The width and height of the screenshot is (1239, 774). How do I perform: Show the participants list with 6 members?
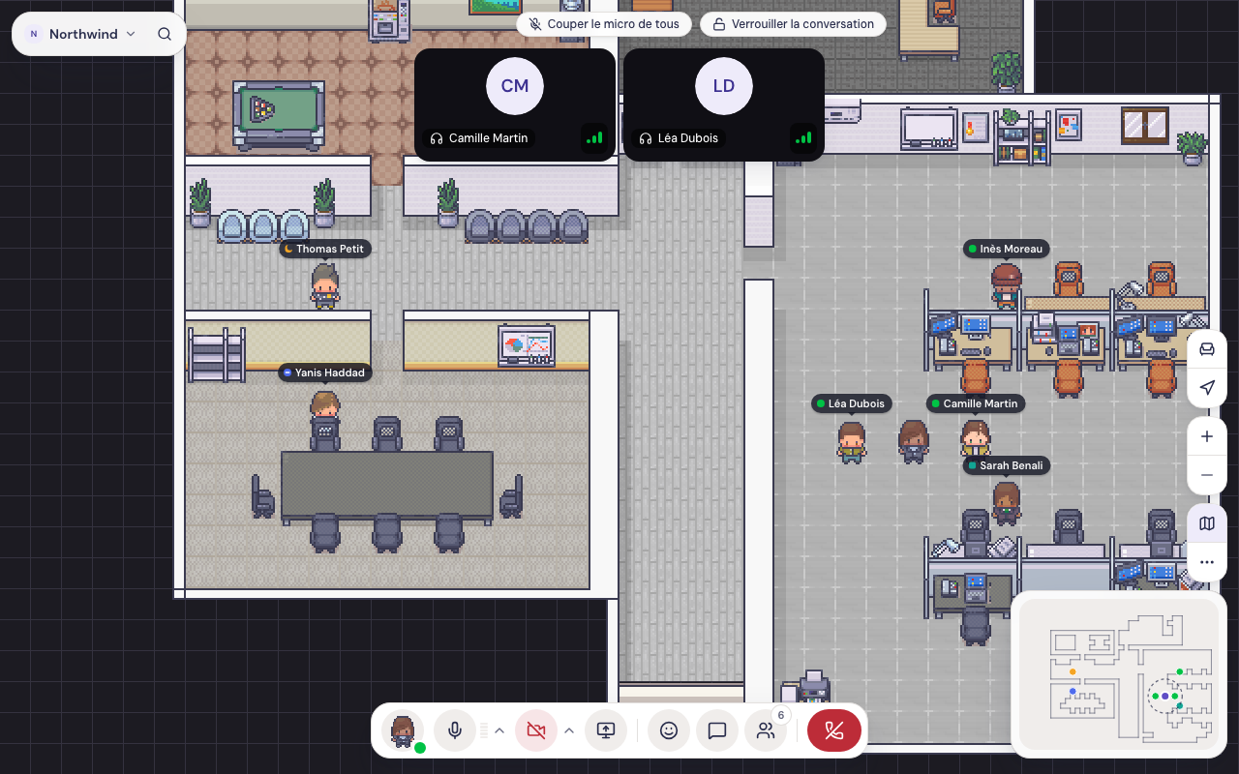tap(767, 730)
